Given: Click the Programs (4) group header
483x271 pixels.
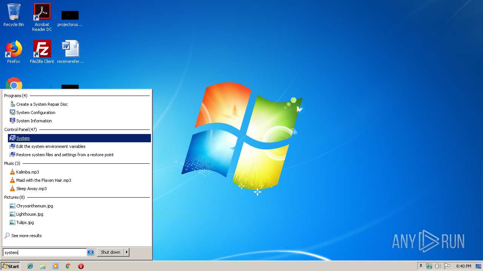Looking at the screenshot, I should (15, 96).
